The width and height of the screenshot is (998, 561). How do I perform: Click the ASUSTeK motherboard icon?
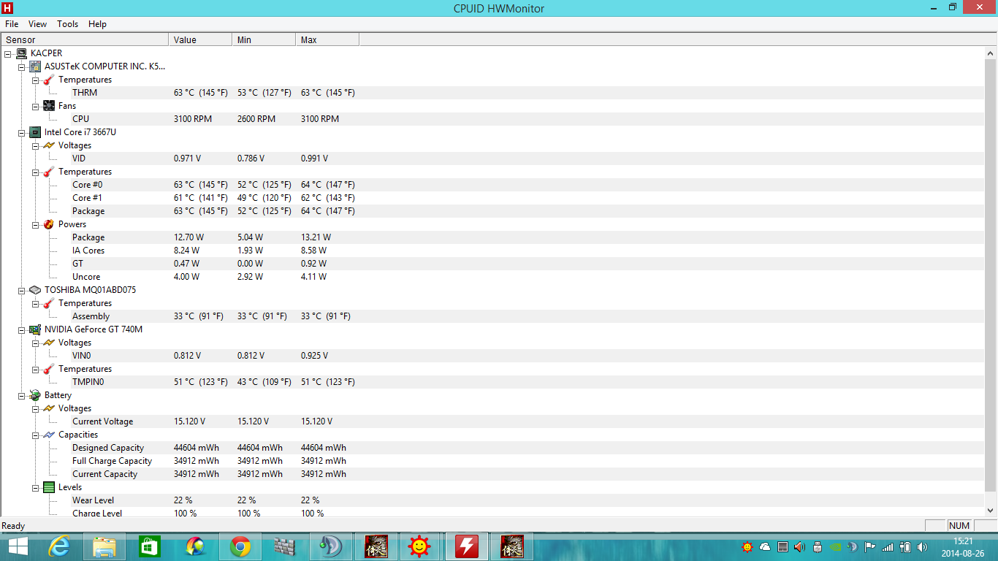click(35, 66)
